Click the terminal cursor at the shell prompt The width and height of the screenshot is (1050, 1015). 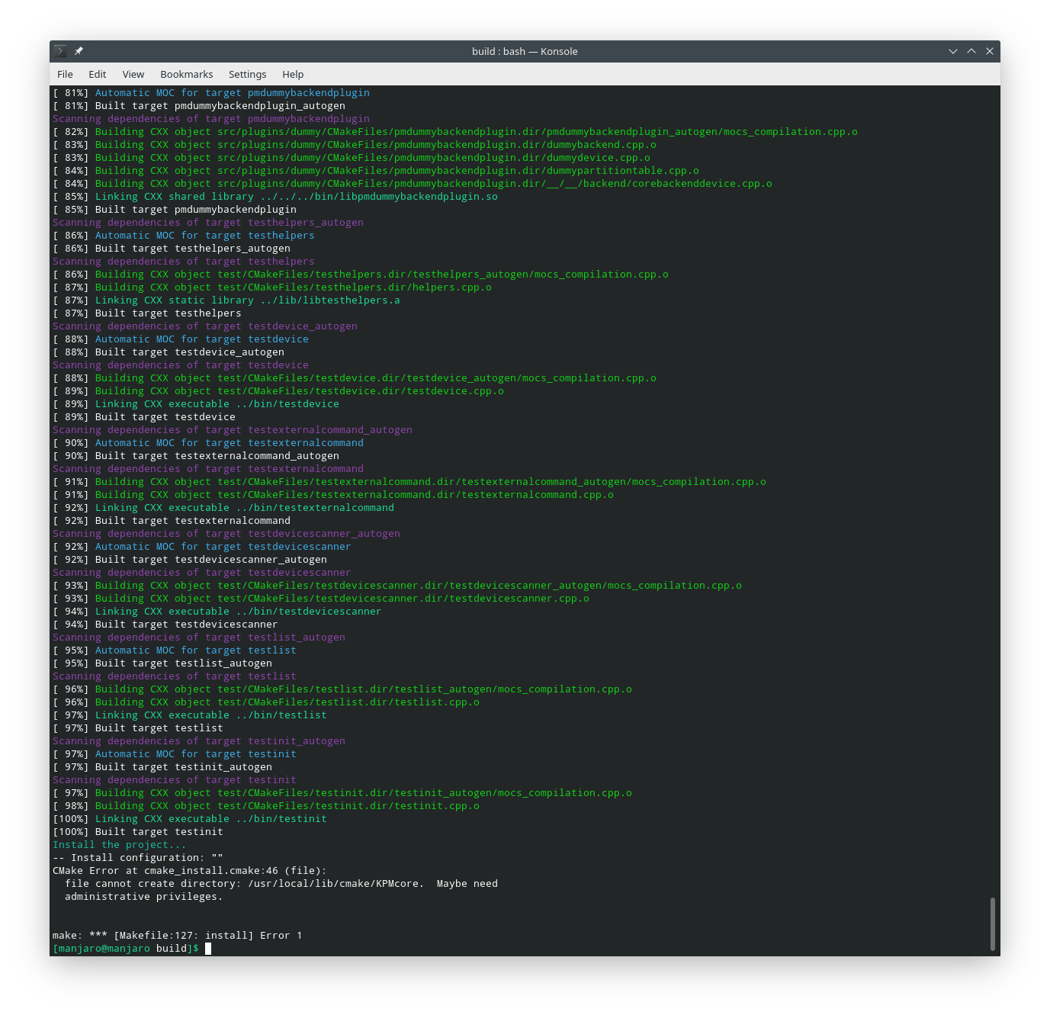pyautogui.click(x=210, y=949)
